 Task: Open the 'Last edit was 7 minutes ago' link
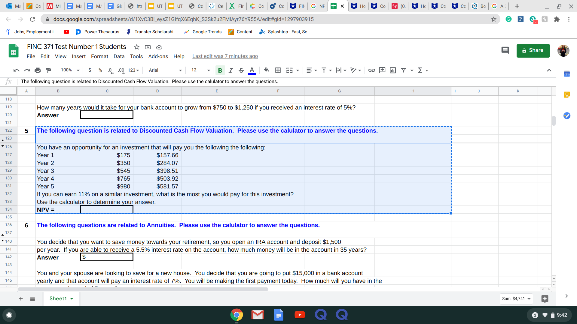pyautogui.click(x=225, y=56)
